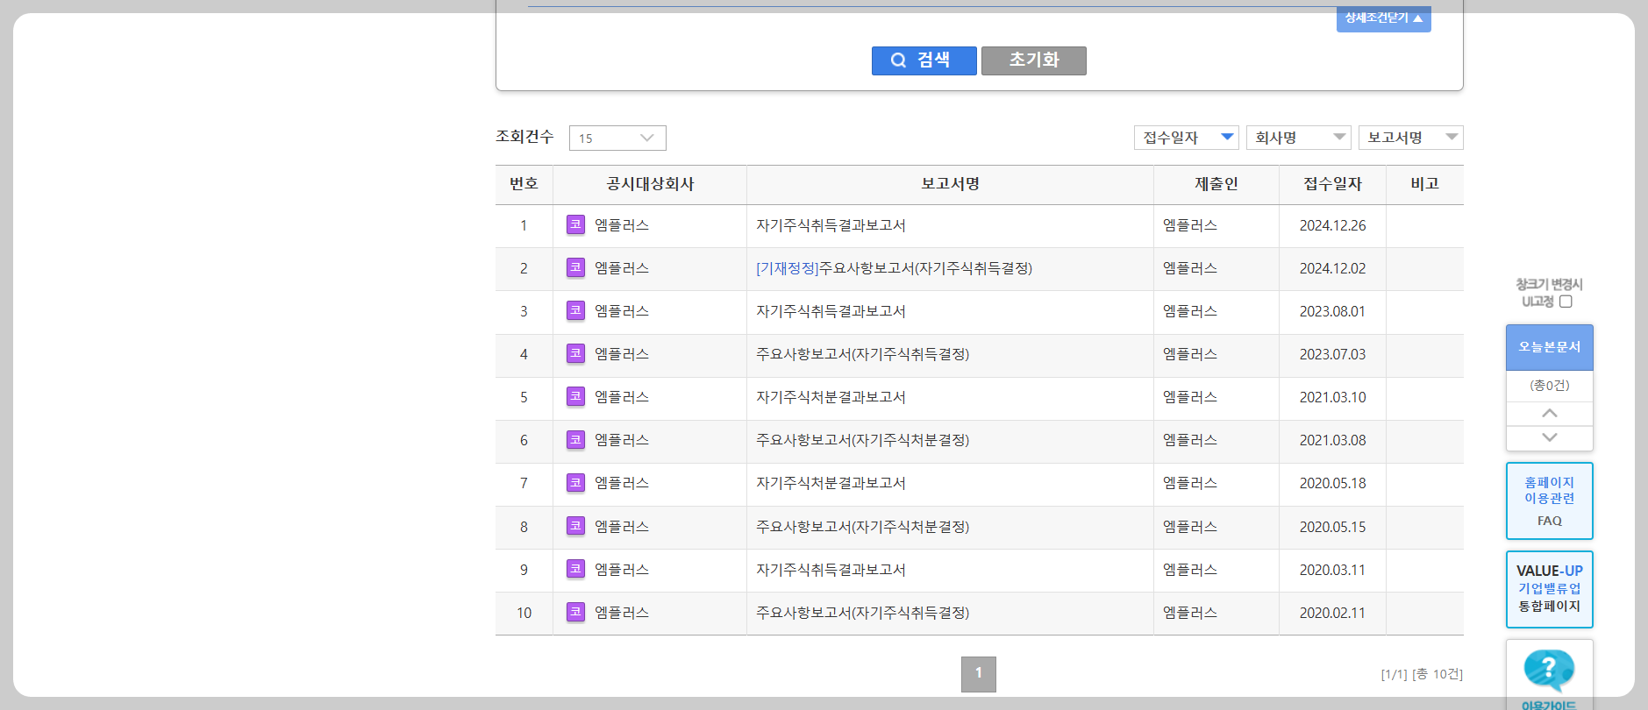Click the purple 코 icon in row 7

pos(575,482)
